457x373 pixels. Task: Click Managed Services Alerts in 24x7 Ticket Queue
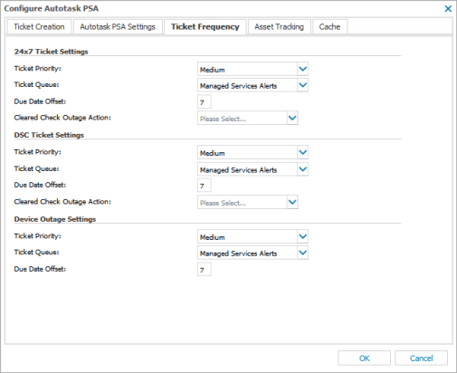pos(238,86)
